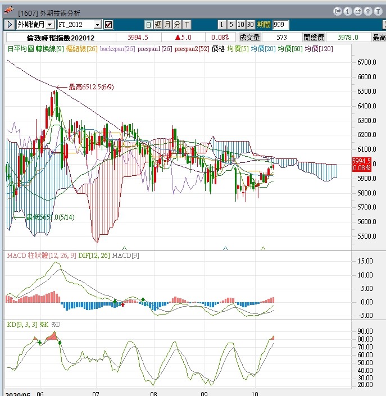
Task: Click the KD[9, 3, 3] indicator label
Action: [x=22, y=325]
